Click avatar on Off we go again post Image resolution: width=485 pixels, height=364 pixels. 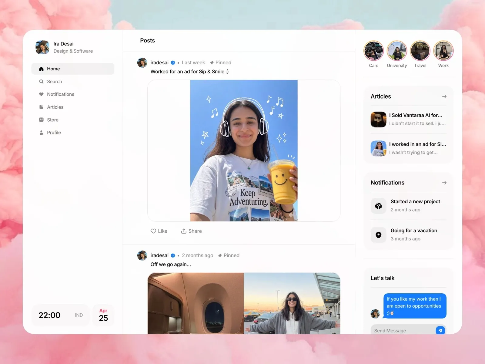pos(142,255)
